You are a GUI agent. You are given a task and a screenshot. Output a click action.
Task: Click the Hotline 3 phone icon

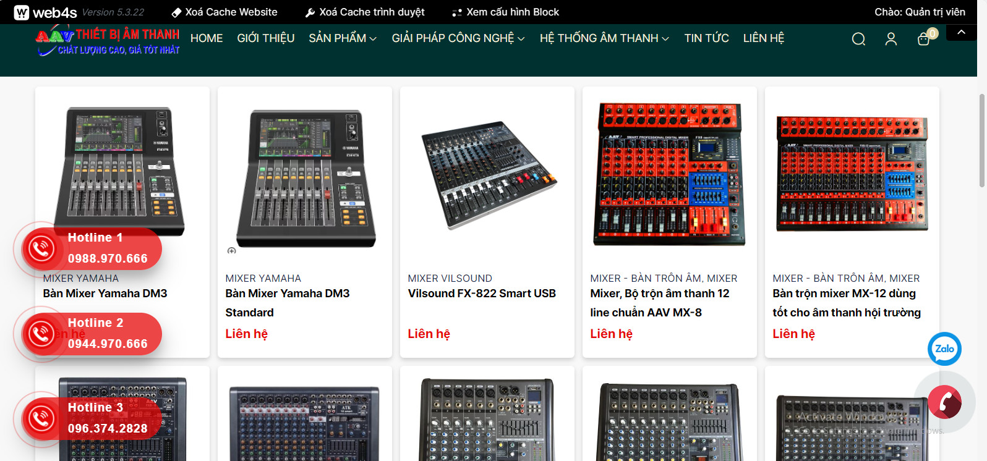click(x=41, y=418)
